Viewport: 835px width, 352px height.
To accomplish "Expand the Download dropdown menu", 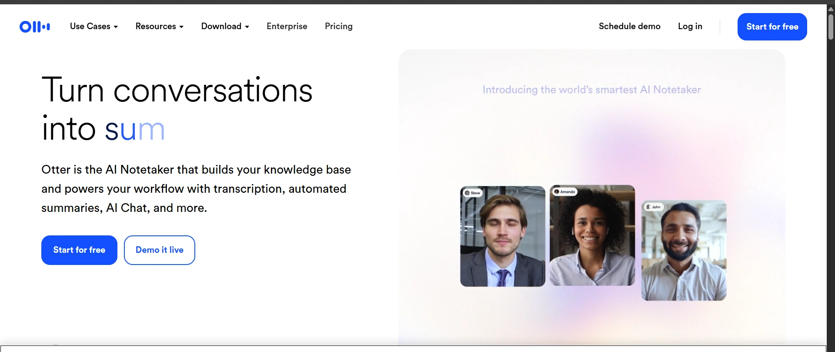I will 225,27.
